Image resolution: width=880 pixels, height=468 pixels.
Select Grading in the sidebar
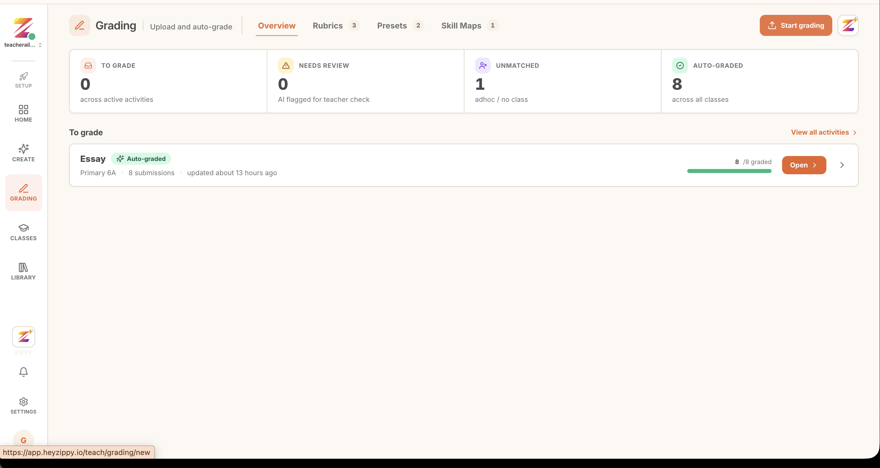pyautogui.click(x=23, y=193)
